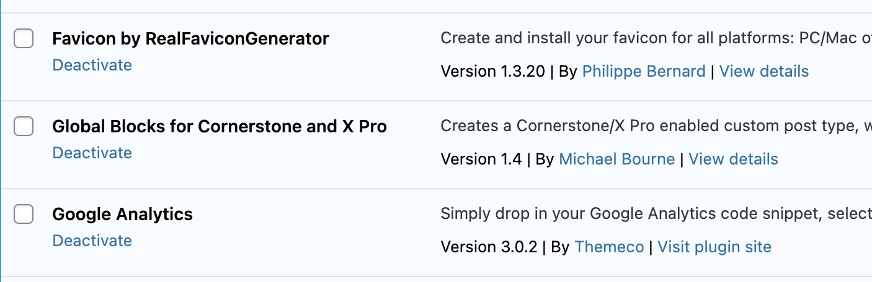Viewport: 872px width, 282px height.
Task: Click the Version 3.0.2 text
Action: (x=489, y=247)
